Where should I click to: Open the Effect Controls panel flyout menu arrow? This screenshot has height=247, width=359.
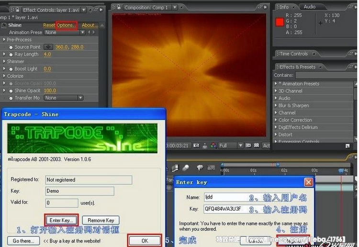101,10
